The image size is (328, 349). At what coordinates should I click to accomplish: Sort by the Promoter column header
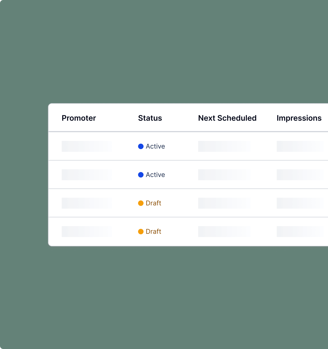coord(79,118)
